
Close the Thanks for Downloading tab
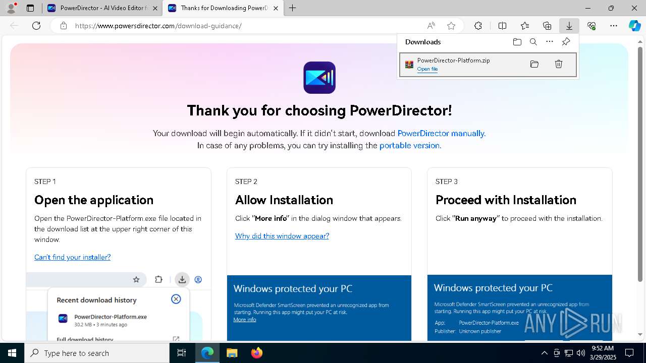tap(276, 8)
